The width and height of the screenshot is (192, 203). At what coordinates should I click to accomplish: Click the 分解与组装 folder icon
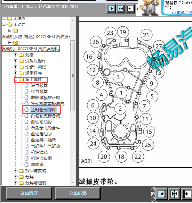point(21,183)
